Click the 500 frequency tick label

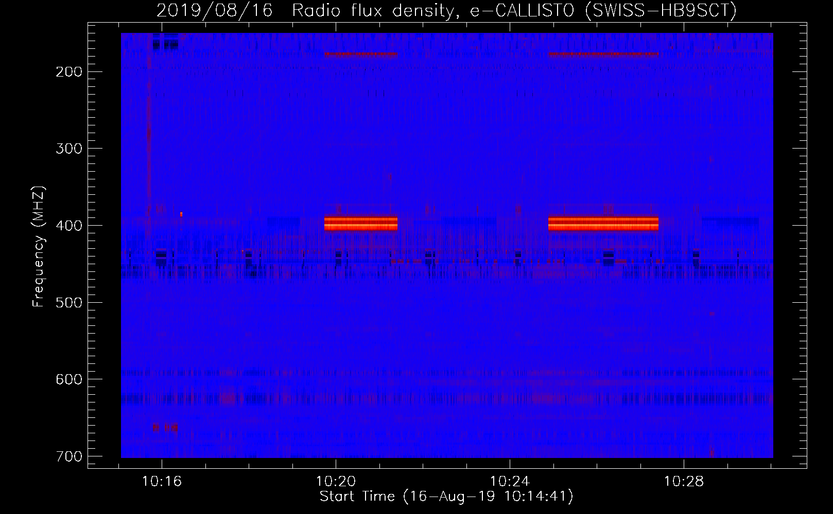click(68, 302)
